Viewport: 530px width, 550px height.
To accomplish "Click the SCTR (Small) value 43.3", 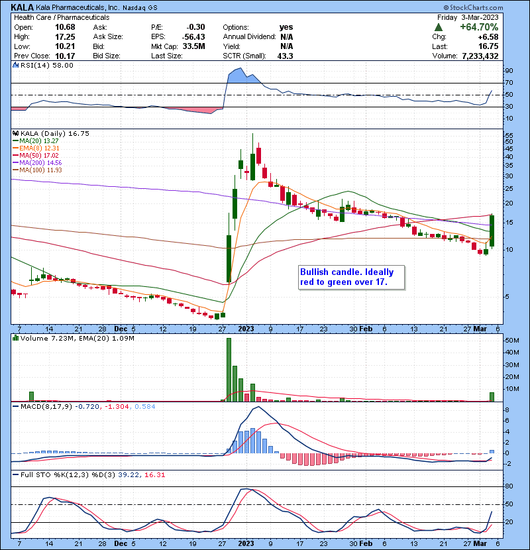I will 285,56.
